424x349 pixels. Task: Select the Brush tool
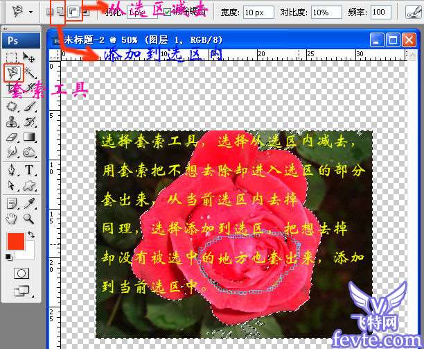tap(30, 106)
